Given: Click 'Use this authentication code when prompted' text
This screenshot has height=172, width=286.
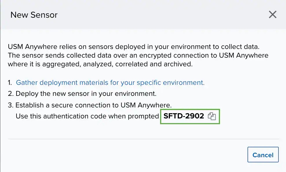Looking at the screenshot, I should tap(87, 116).
